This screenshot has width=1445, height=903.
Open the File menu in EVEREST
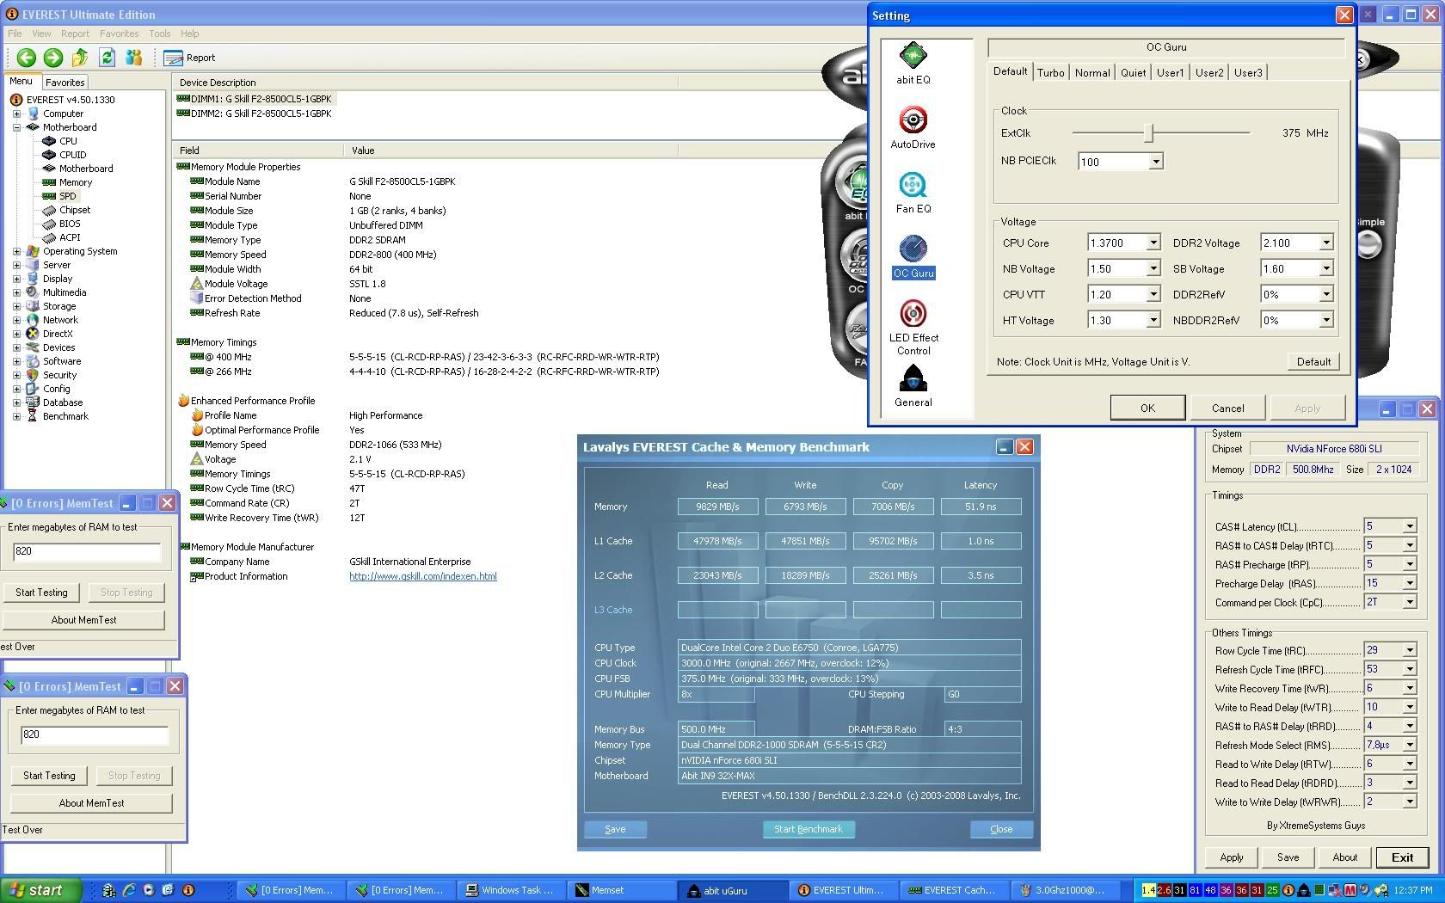point(15,34)
